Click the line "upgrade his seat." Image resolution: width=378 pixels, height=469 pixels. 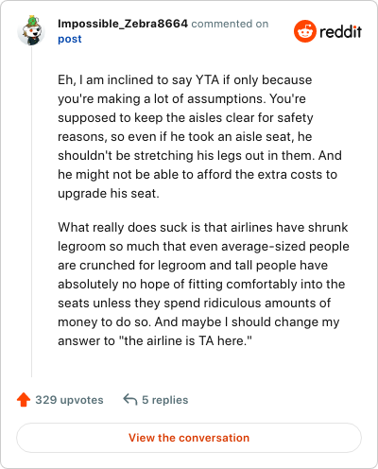click(109, 193)
